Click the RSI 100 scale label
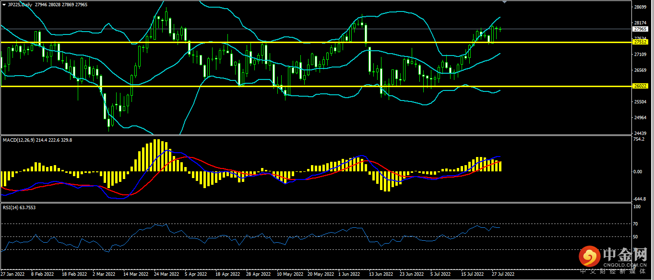Viewport: 654px width, 280px height. (x=637, y=207)
